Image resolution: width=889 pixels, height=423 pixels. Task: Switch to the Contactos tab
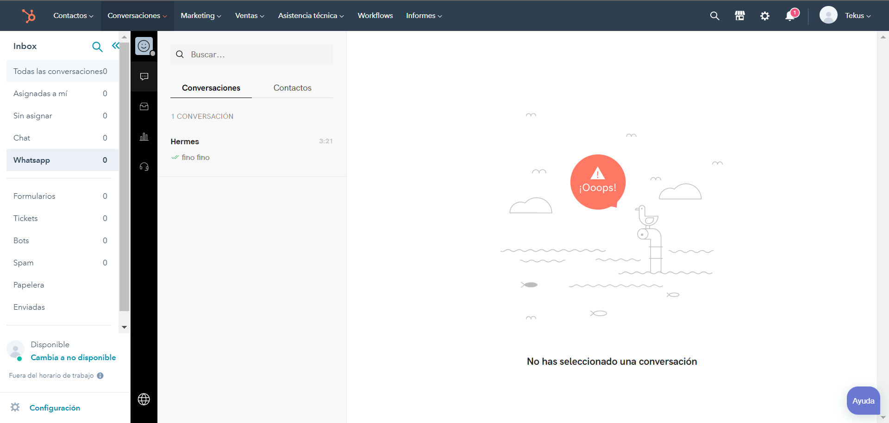click(292, 88)
